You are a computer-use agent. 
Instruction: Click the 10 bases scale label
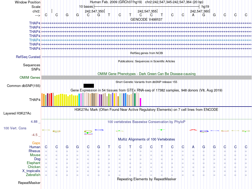click(x=86, y=7)
